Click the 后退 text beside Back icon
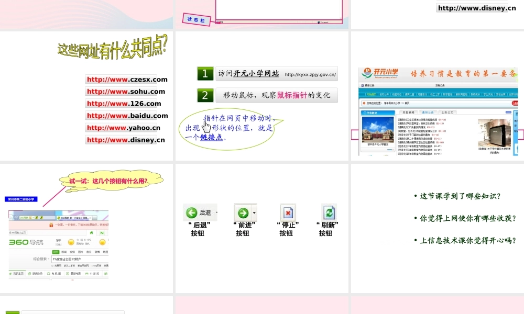Viewport: 524px width, 314px height. (x=205, y=212)
